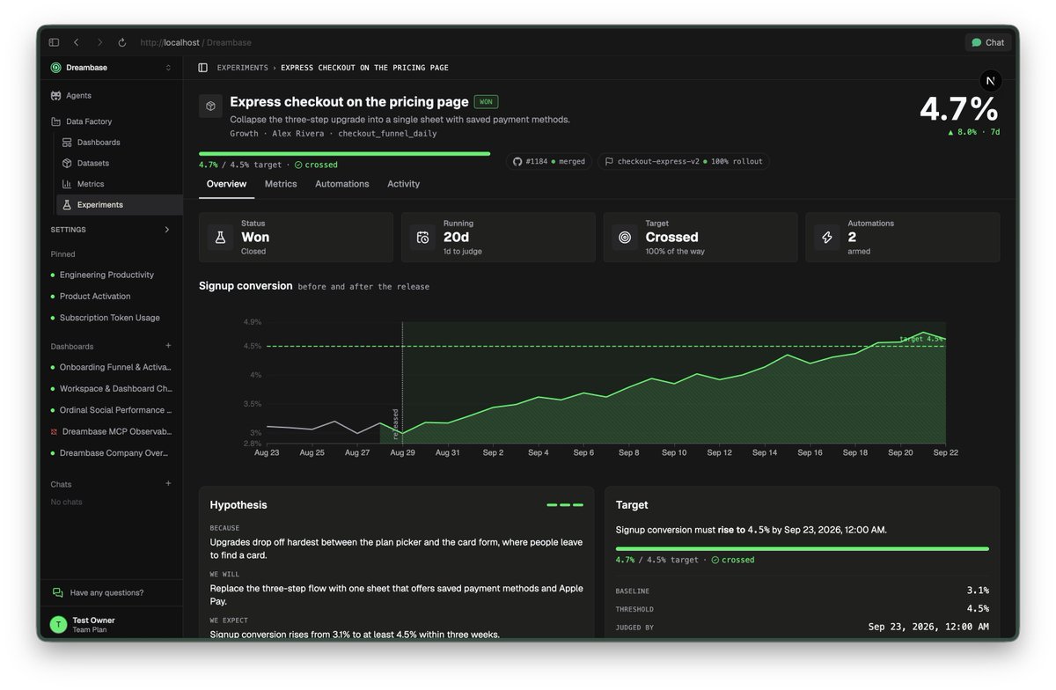1056x690 pixels.
Task: Click Have any questions? help link
Action: coord(106,592)
